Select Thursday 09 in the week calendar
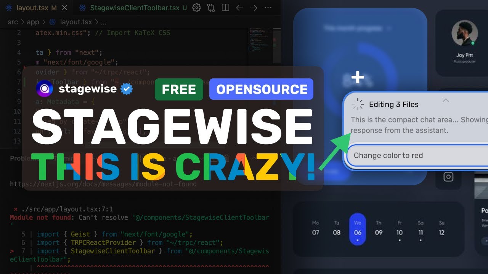Viewport: 488px width, 274px height. click(x=379, y=229)
